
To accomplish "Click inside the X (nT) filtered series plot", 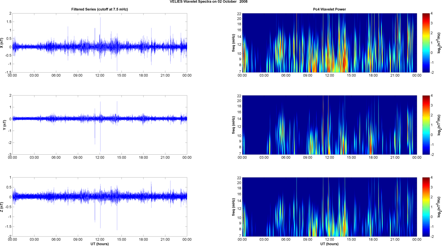I will [100, 43].
